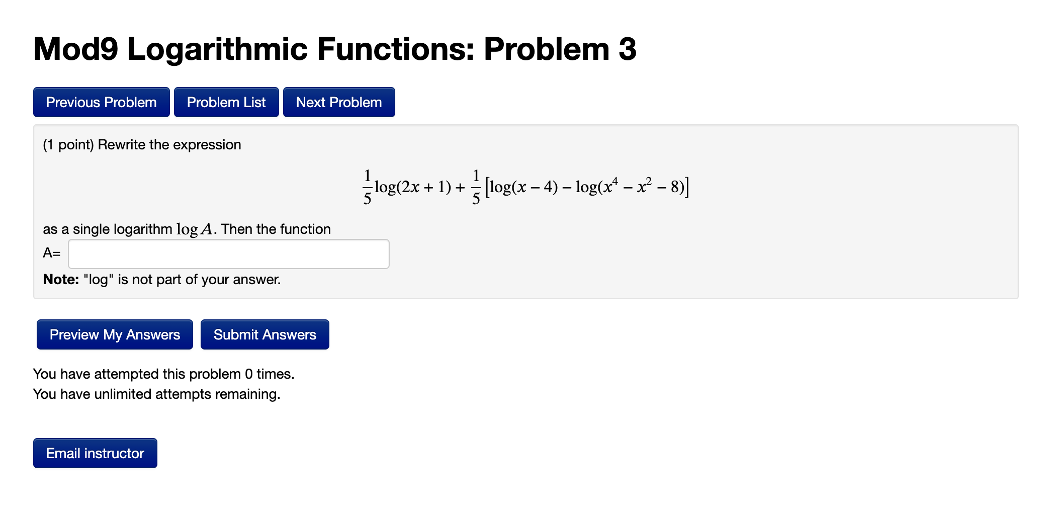This screenshot has height=517, width=1057.
Task: Click the Previous Problem button
Action: pyautogui.click(x=101, y=102)
